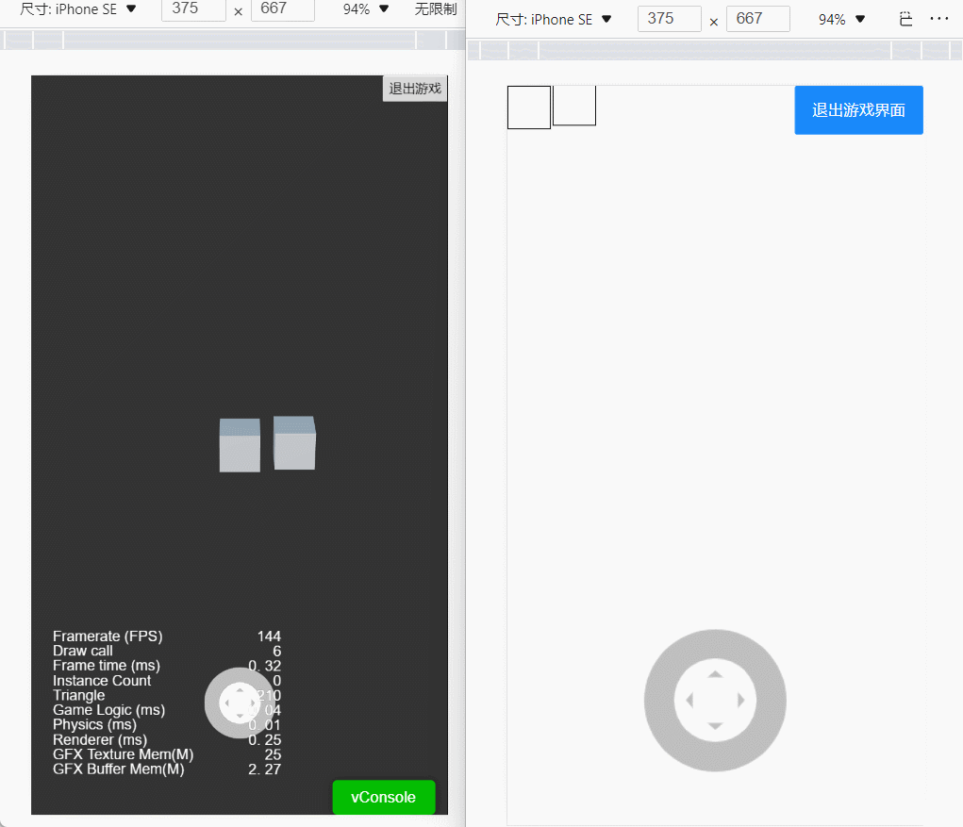This screenshot has width=963, height=827.
Task: Edit height field 667 in left window
Action: pyautogui.click(x=283, y=9)
